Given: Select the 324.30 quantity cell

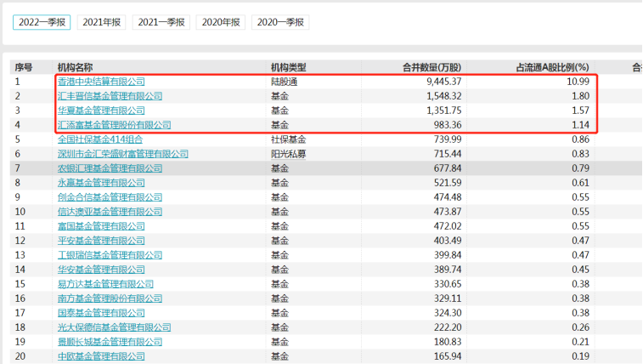Looking at the screenshot, I should 448,313.
